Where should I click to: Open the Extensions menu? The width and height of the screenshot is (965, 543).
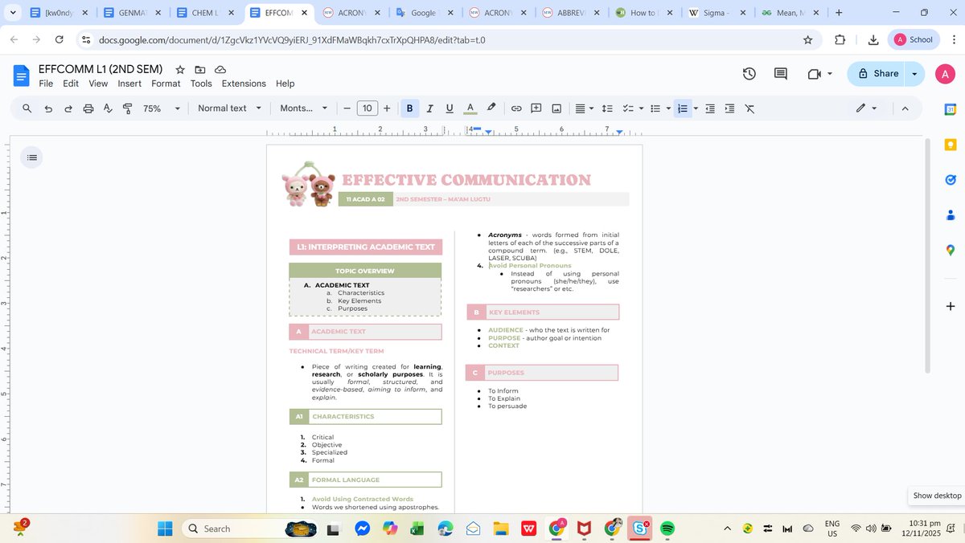click(x=244, y=83)
